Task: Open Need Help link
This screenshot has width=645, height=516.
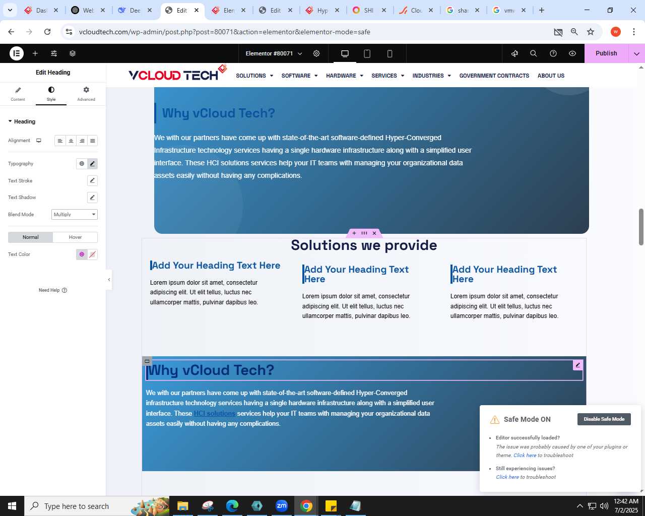Action: coord(53,290)
